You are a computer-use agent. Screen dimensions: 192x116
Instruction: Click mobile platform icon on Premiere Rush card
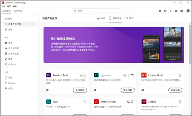[x=84, y=75]
